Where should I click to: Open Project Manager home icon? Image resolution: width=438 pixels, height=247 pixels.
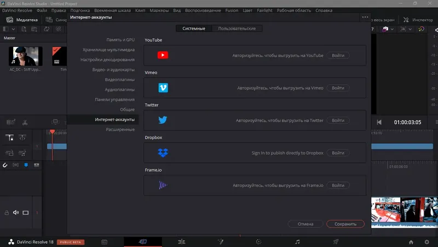pos(411,242)
